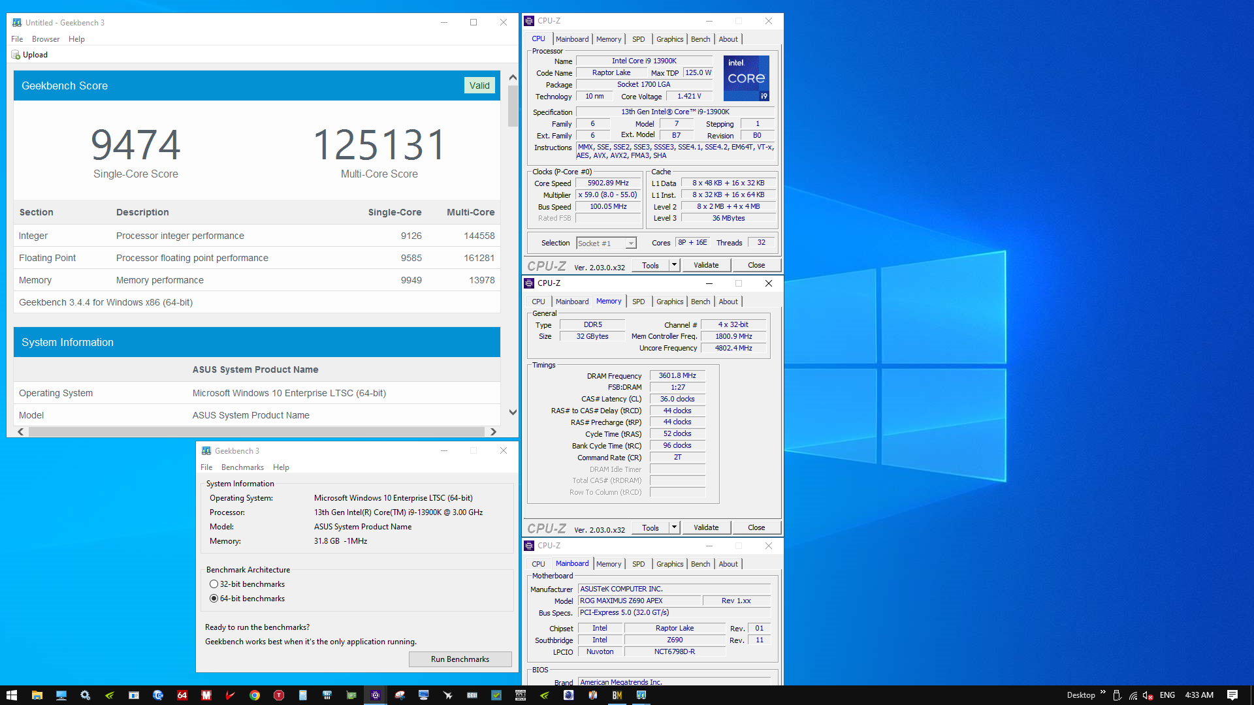The image size is (1254, 705).
Task: Click right arrow of Geekbench horizontal scrollbar
Action: (493, 432)
